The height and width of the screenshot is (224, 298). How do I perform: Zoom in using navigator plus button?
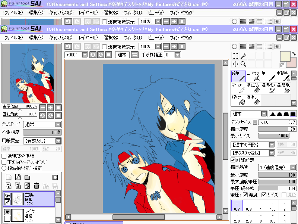tap(50, 108)
